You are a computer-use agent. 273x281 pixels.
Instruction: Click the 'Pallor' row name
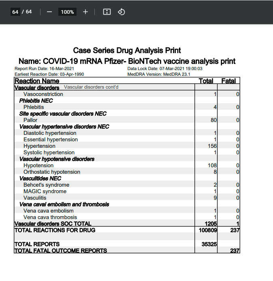pos(30,120)
